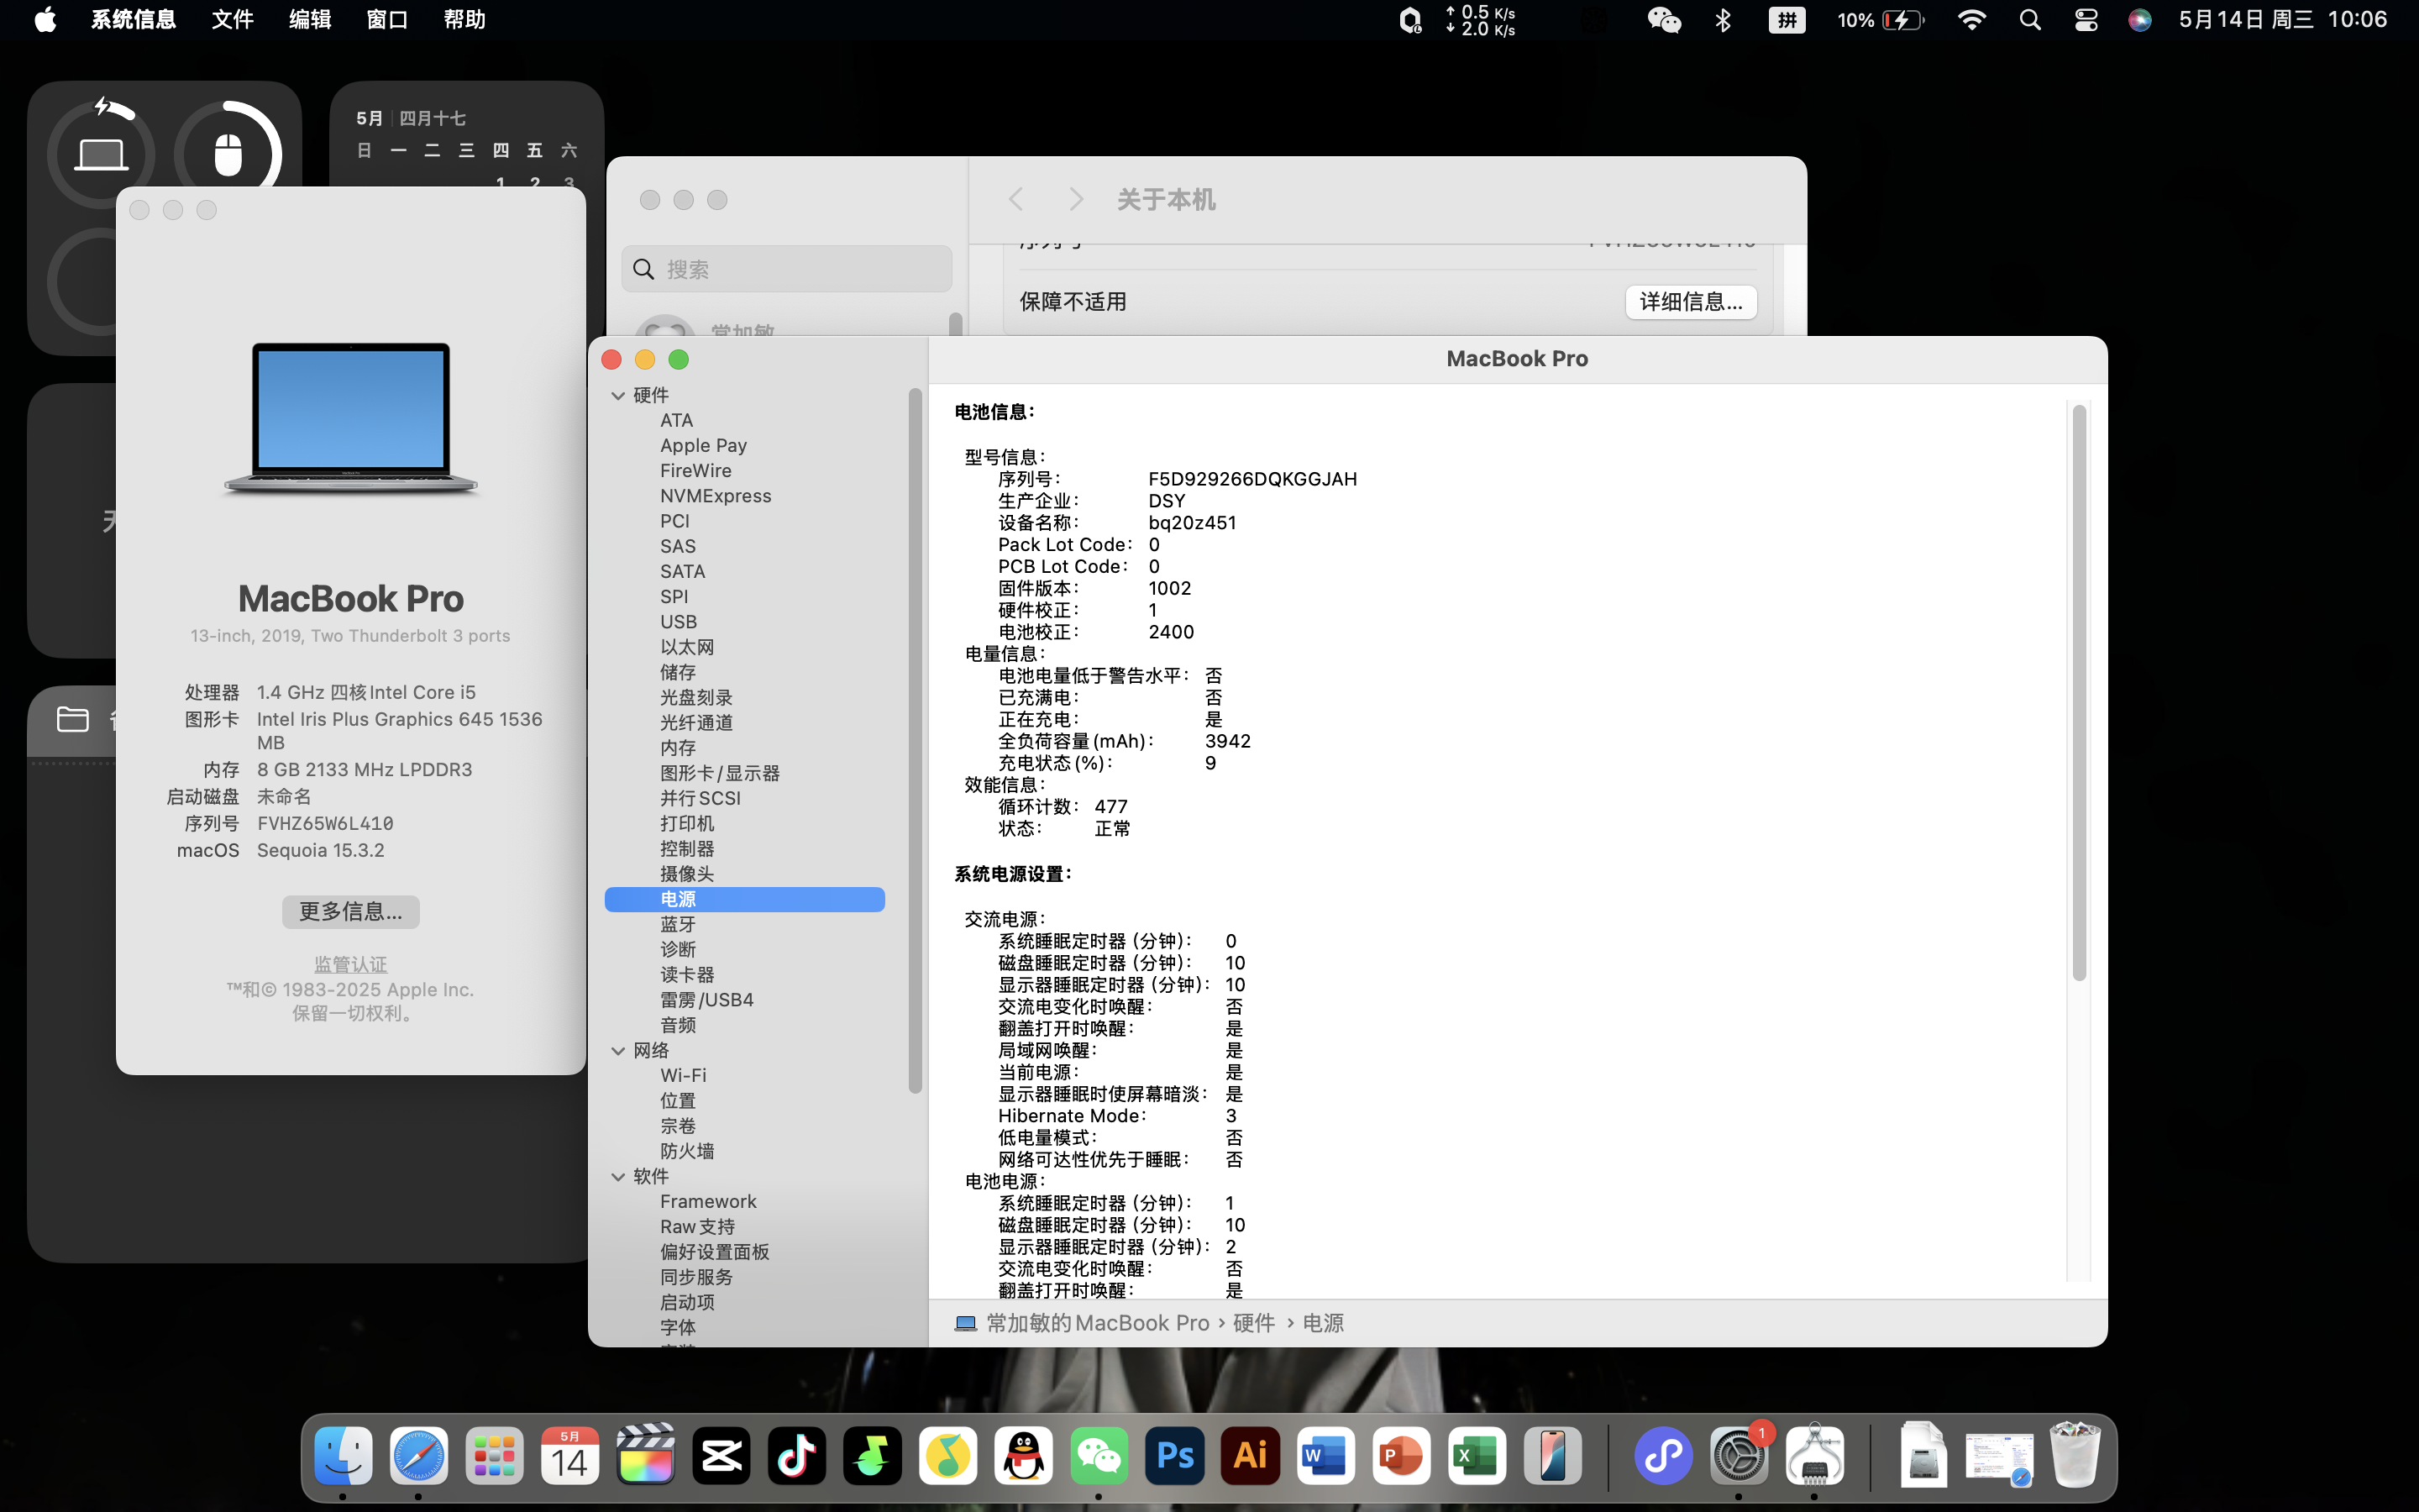Launch QQ penguin icon in Dock
The height and width of the screenshot is (1512, 2419).
(1024, 1456)
